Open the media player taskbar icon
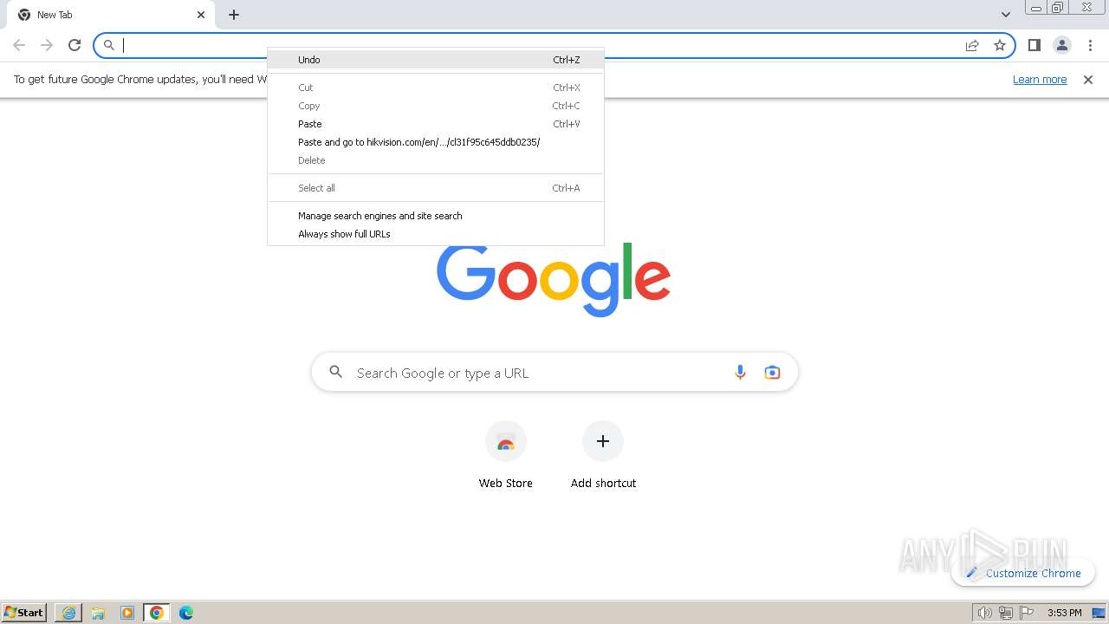The image size is (1109, 624). 127,613
